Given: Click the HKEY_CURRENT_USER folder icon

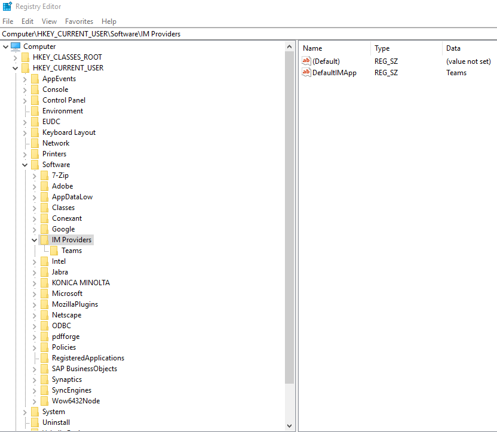Looking at the screenshot, I should [25, 68].
